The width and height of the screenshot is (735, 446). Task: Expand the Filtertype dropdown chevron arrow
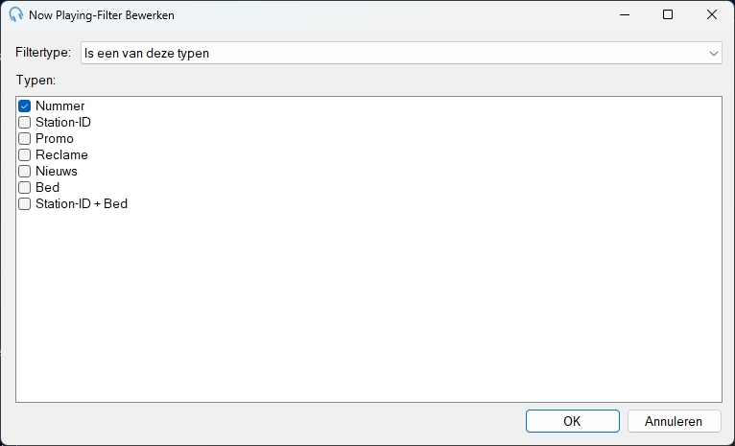[x=714, y=54]
